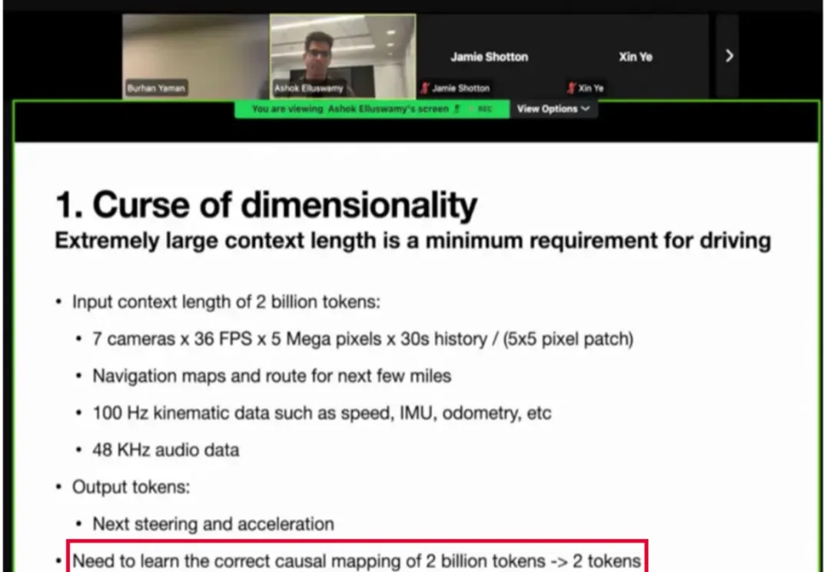Open the View Options dropdown

[553, 109]
